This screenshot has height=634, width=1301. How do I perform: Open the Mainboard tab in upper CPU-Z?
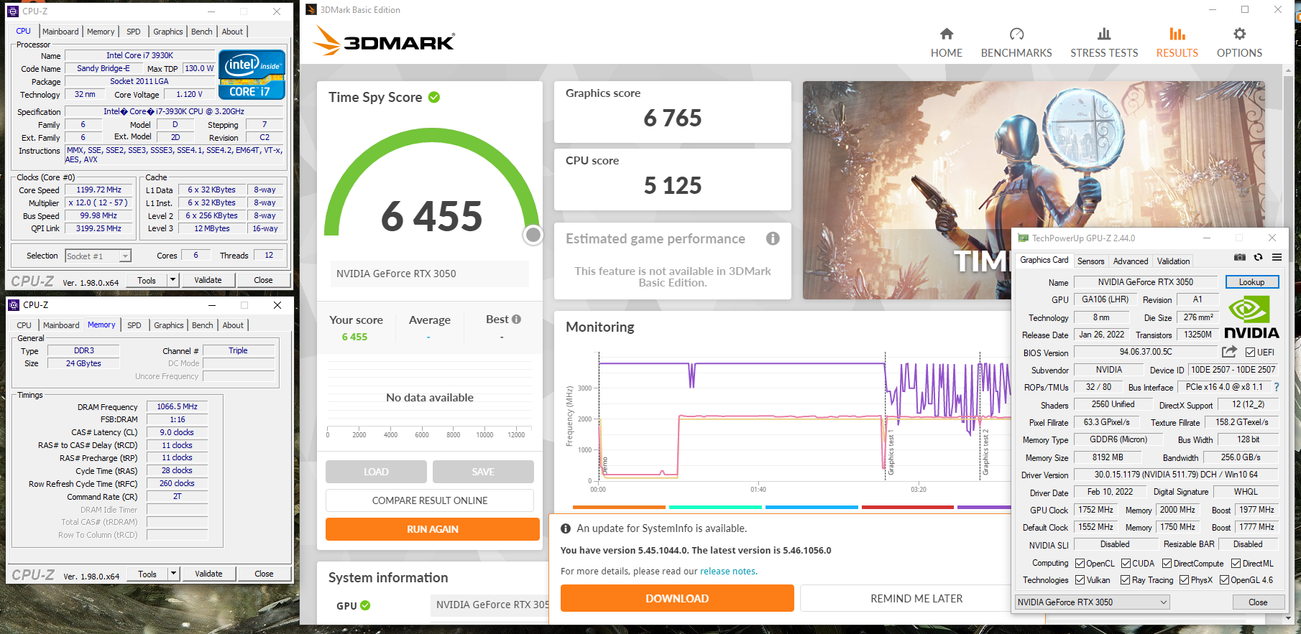pos(60,32)
